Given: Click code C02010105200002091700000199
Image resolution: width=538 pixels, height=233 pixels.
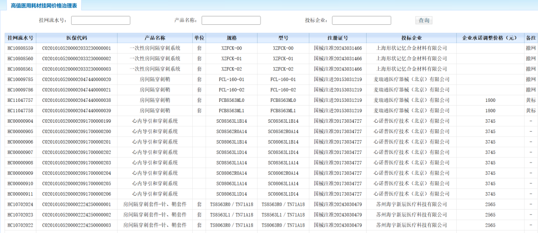Looking at the screenshot, I should click(77, 121).
